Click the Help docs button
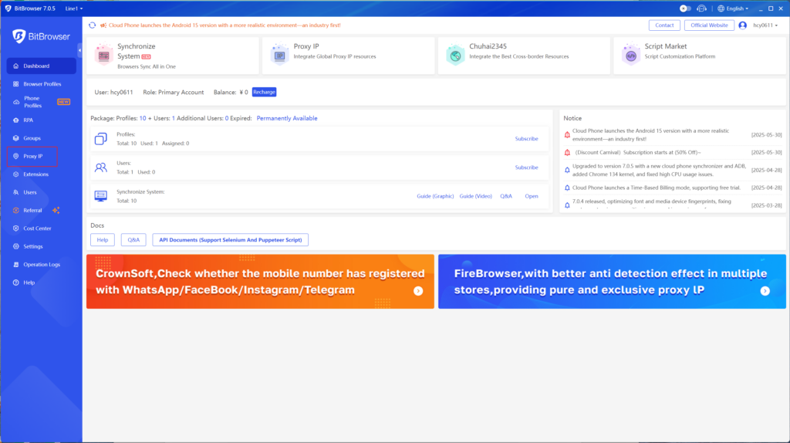This screenshot has width=790, height=443. pos(103,240)
